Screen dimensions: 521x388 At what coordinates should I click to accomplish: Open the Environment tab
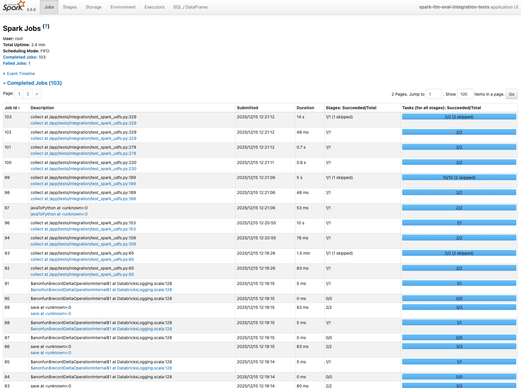(x=123, y=7)
